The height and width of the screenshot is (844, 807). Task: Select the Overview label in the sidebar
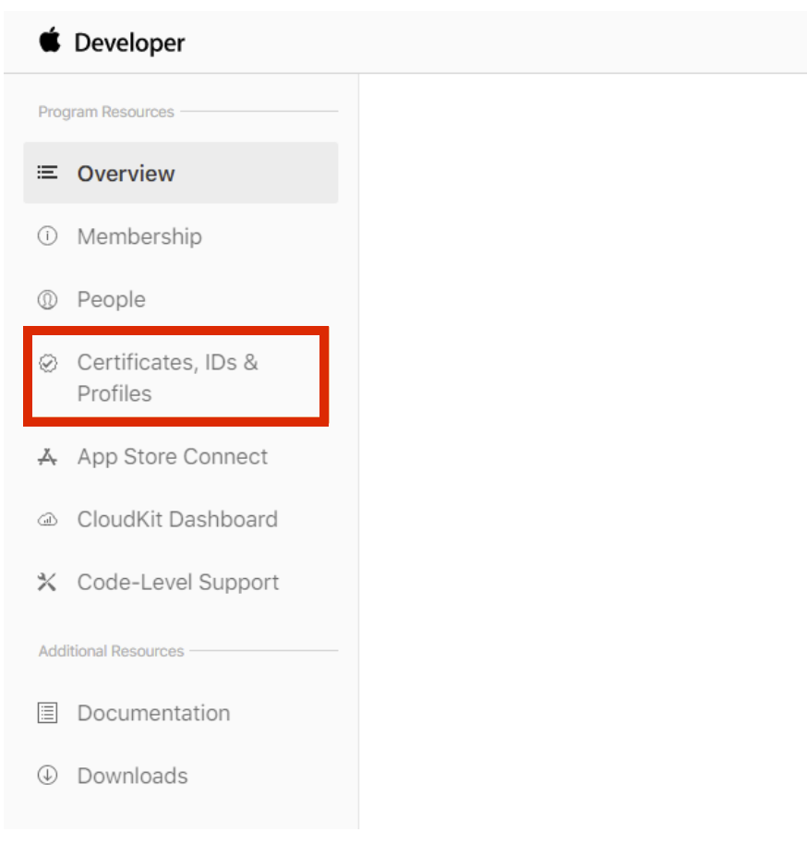tap(126, 174)
